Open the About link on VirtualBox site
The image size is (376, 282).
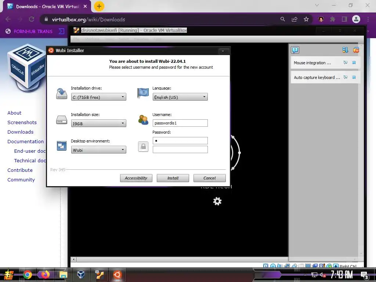(x=14, y=113)
